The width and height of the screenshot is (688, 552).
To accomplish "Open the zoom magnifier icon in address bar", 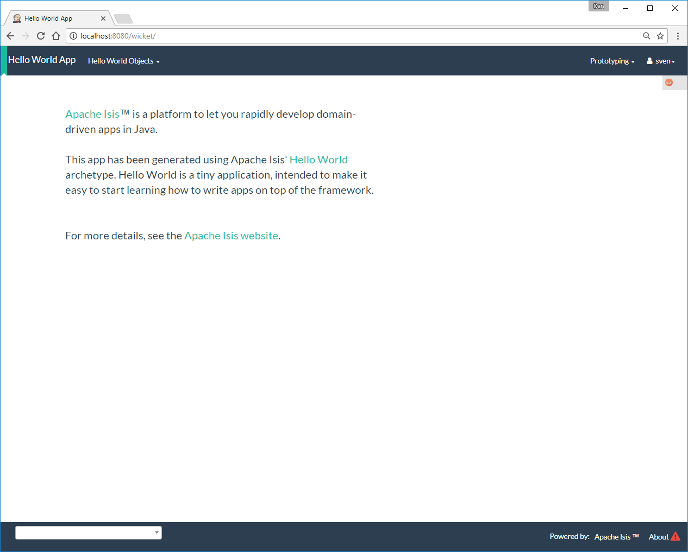I will point(646,36).
